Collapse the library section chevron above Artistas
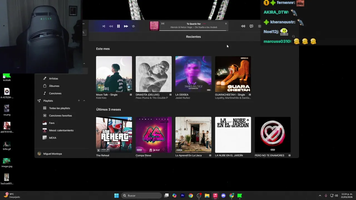Image resolution: width=356 pixels, height=200 pixels. pos(84,64)
